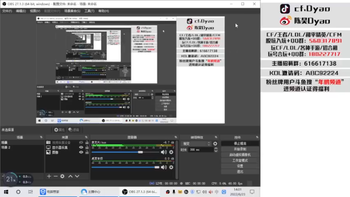Click the 桌面音频 volume slider handle
Viewport: 350px width, 197px height.
pos(157,167)
